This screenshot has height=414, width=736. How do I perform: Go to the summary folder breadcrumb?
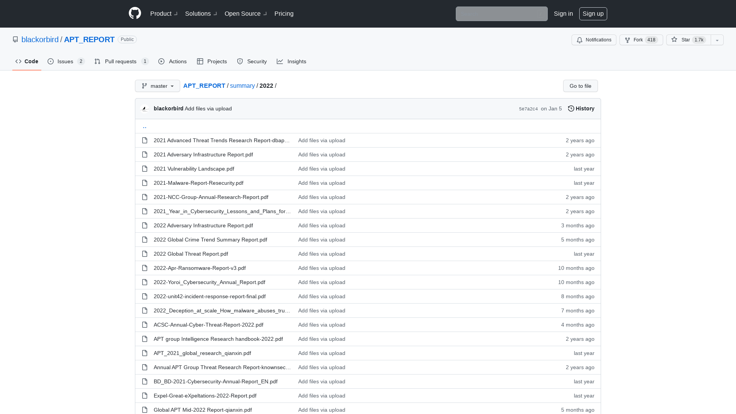tap(242, 85)
